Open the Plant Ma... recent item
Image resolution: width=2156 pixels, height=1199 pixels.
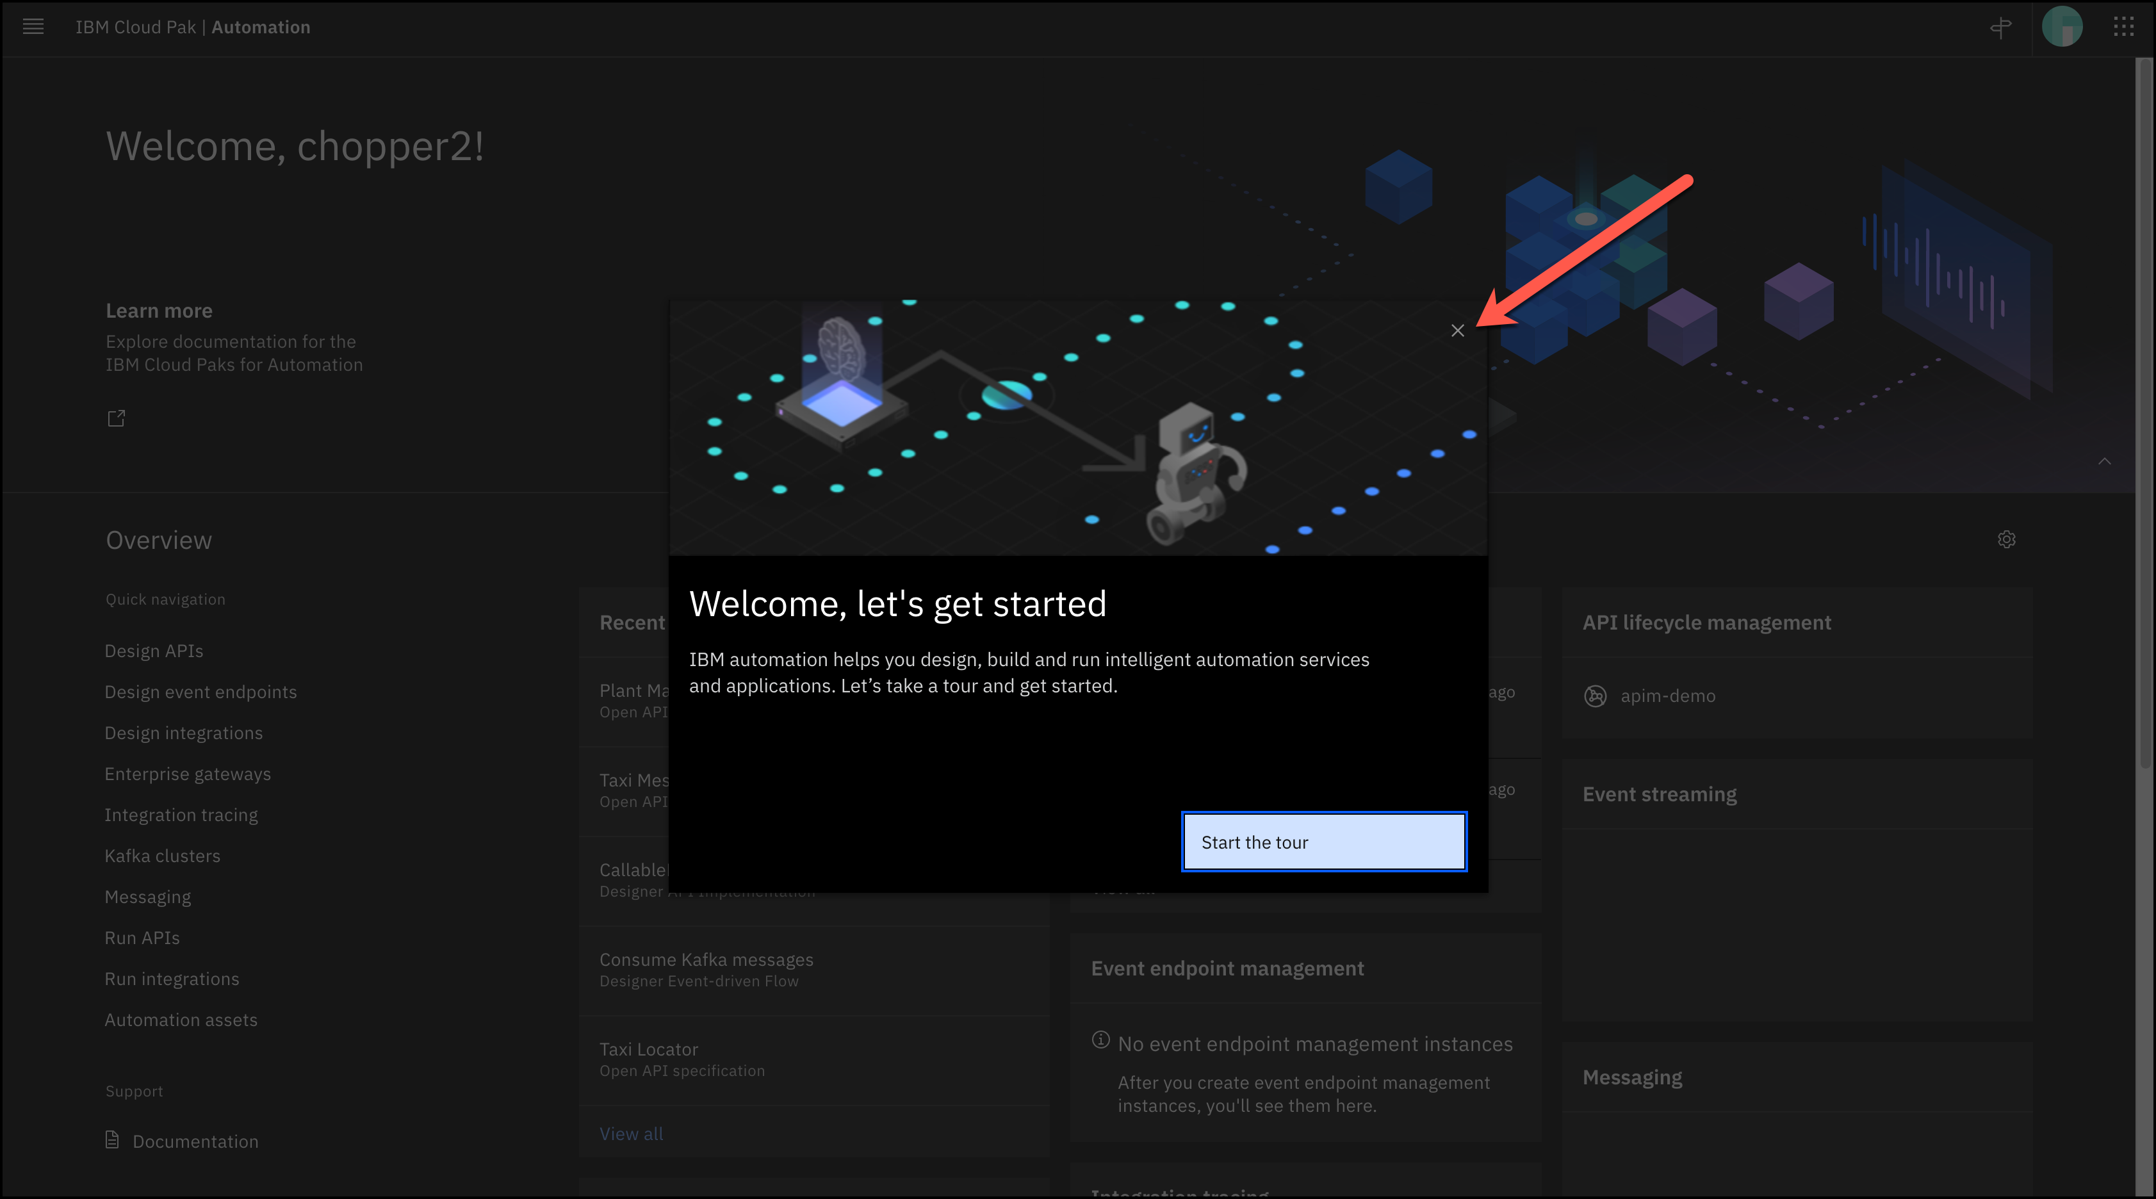[x=625, y=701]
